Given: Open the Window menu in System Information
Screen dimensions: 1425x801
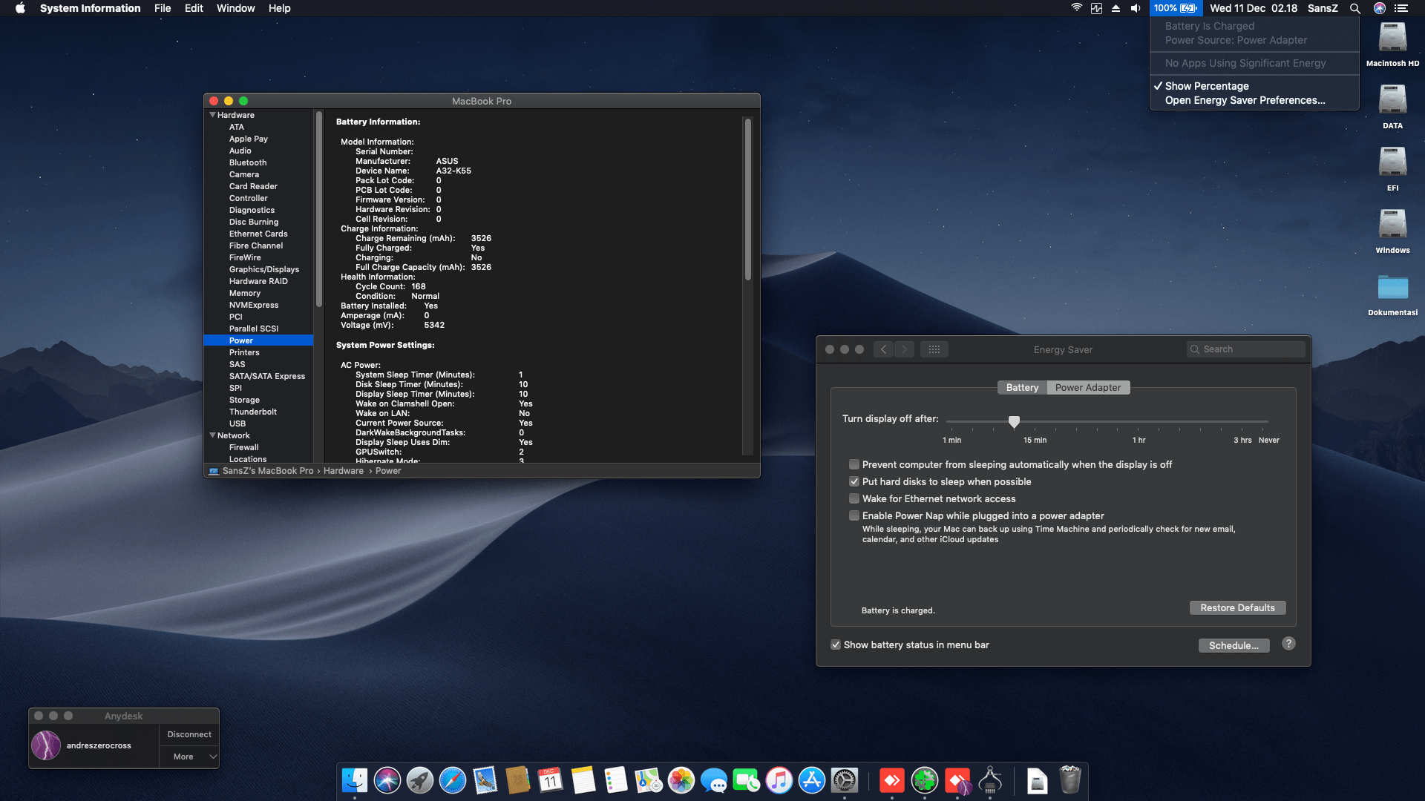Looking at the screenshot, I should [235, 8].
